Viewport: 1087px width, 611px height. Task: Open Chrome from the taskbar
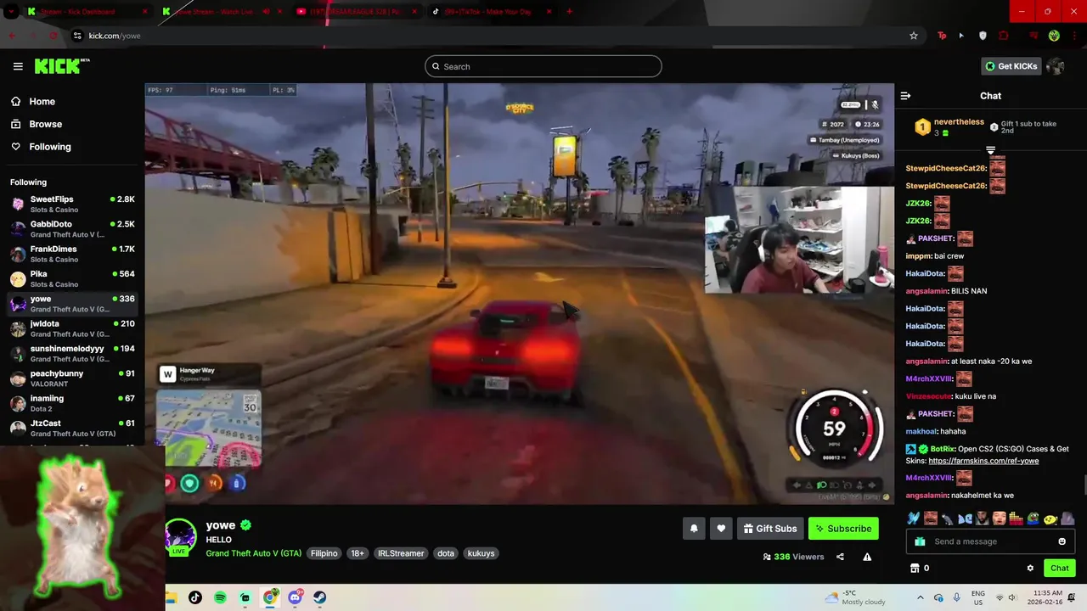tap(270, 597)
